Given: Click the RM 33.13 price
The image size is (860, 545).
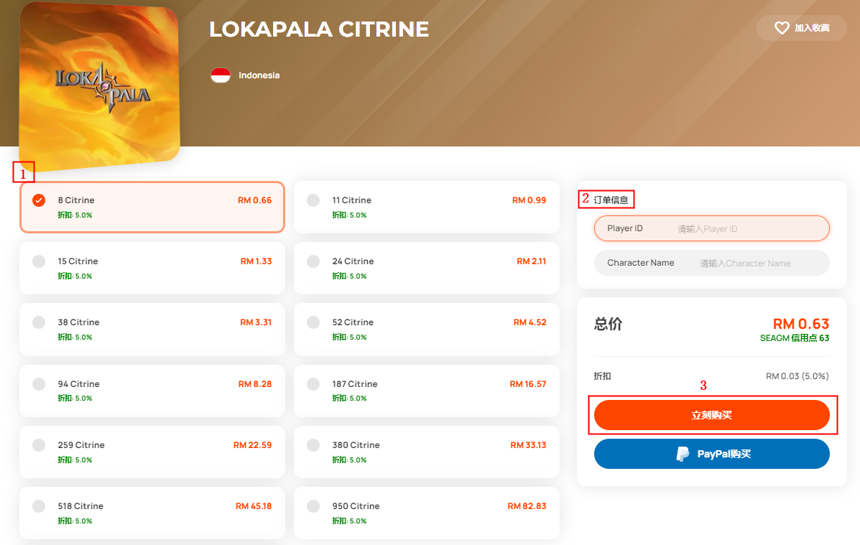Looking at the screenshot, I should 528,444.
